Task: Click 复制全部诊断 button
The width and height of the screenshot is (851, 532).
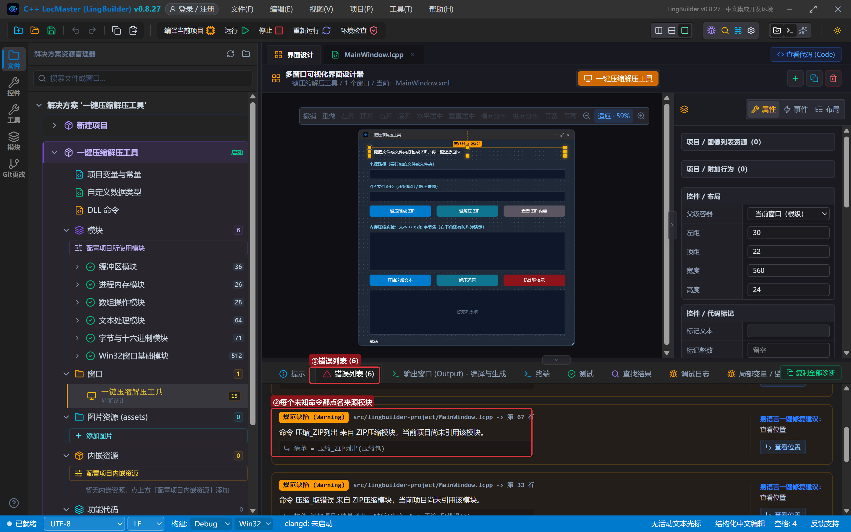Action: (x=811, y=373)
